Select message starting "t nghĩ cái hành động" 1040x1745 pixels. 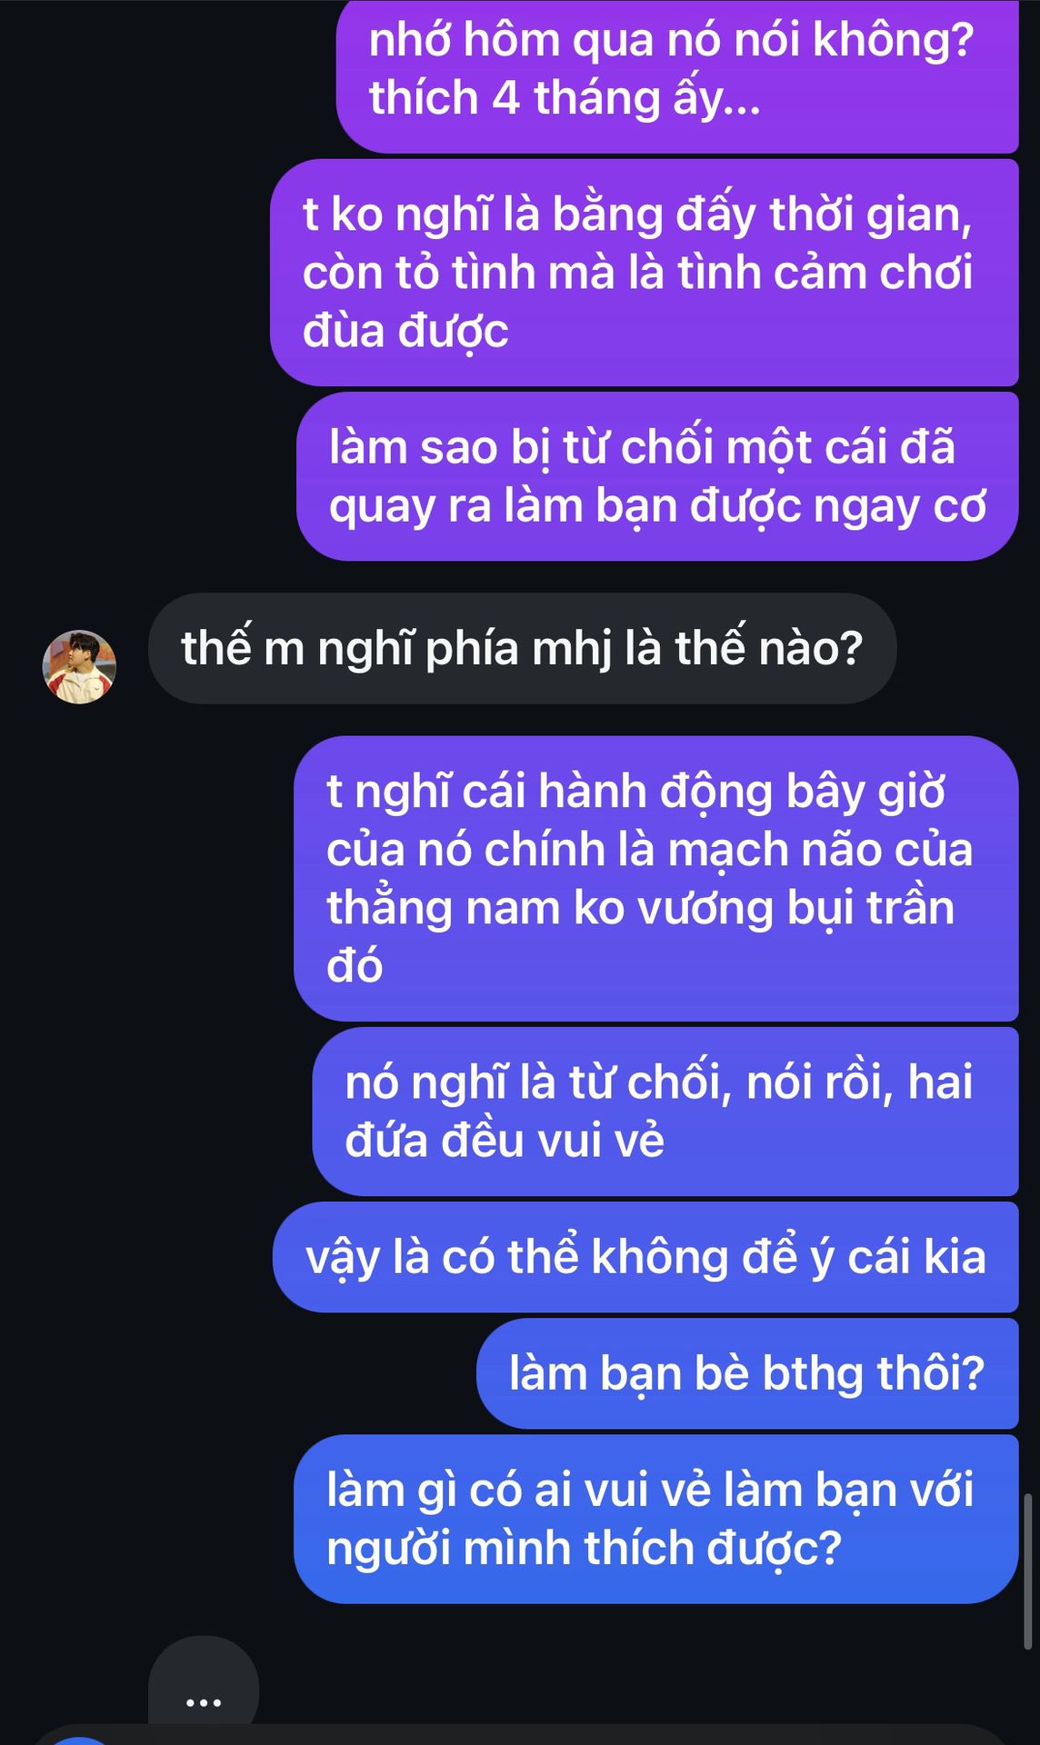[x=656, y=878]
